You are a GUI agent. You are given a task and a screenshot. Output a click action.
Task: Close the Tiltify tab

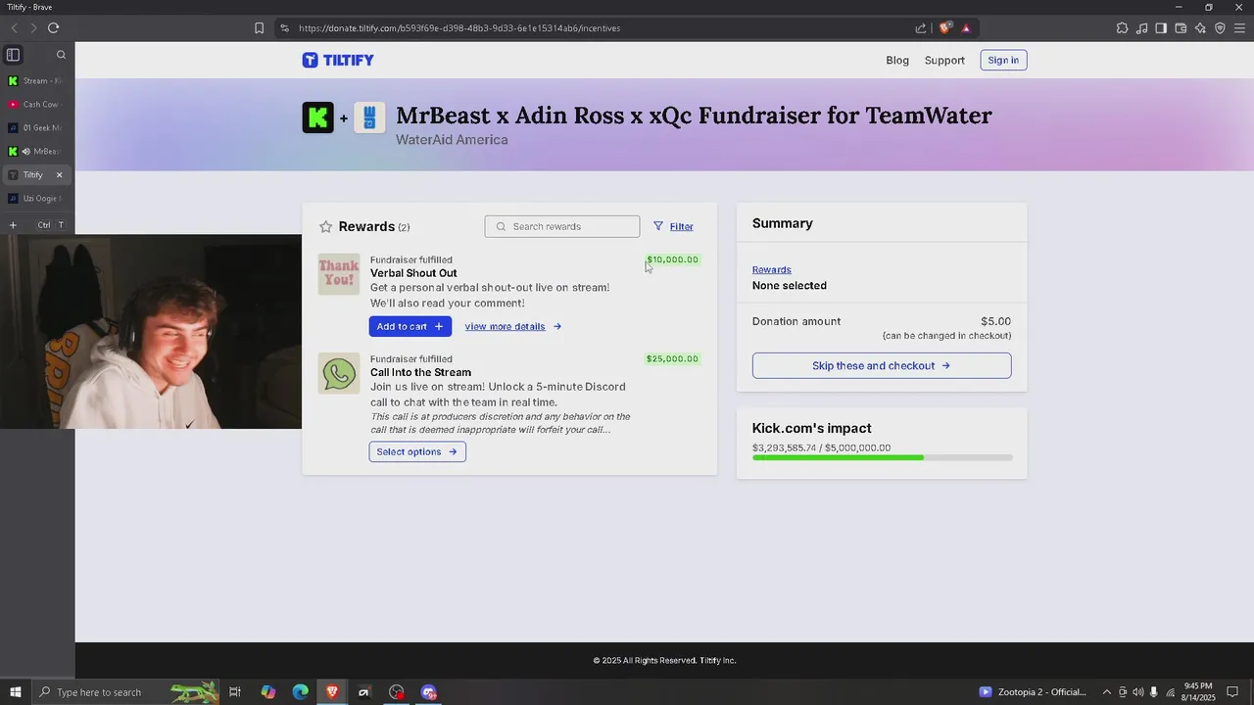pyautogui.click(x=59, y=175)
